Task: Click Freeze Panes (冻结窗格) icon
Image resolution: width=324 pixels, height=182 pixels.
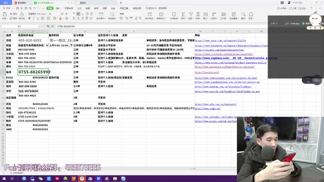Action: pos(234,14)
